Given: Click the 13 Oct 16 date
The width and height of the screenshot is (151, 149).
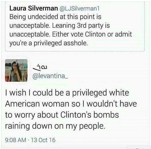Looking at the screenshot, I should [43, 140].
